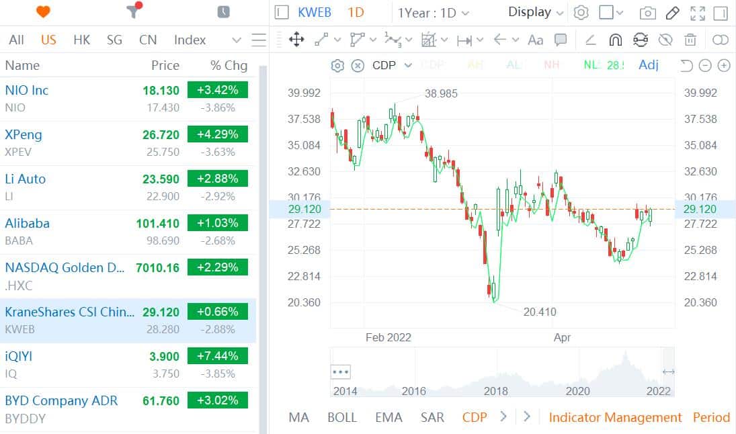736x434 pixels.
Task: Open the 1Year : 1D period dropdown
Action: click(434, 13)
